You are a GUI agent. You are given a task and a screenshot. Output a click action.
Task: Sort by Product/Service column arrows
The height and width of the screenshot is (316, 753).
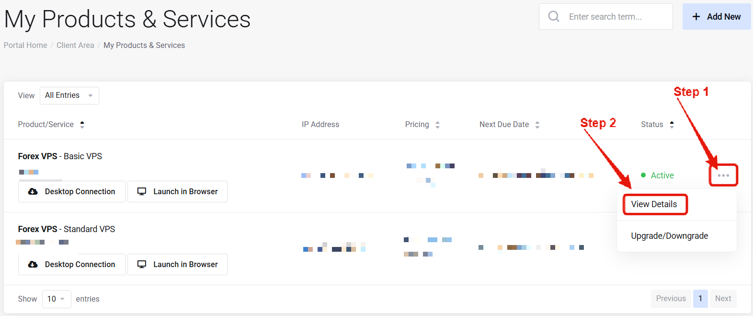pyautogui.click(x=82, y=125)
